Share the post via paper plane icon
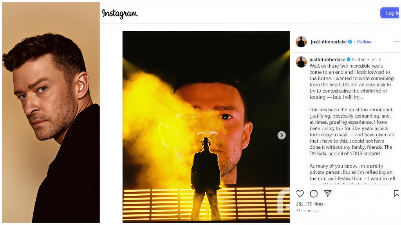The width and height of the screenshot is (401, 225). (328, 193)
